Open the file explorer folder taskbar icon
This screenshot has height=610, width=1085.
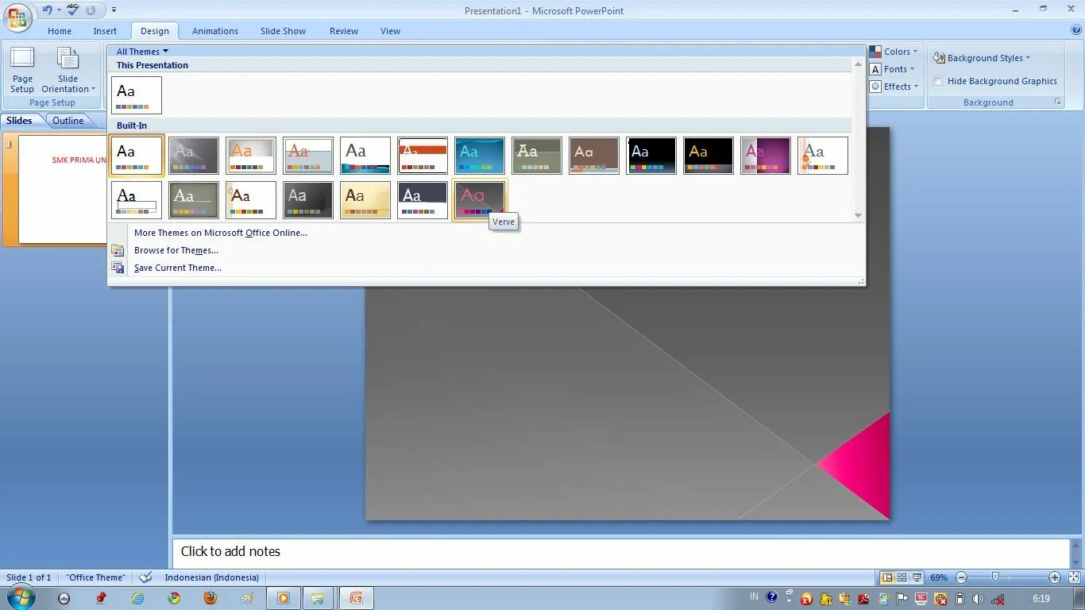click(x=318, y=598)
